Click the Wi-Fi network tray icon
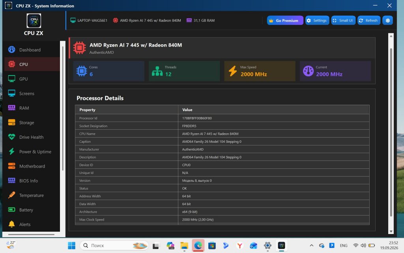Viewport: 404px width, 253px height. [x=355, y=245]
